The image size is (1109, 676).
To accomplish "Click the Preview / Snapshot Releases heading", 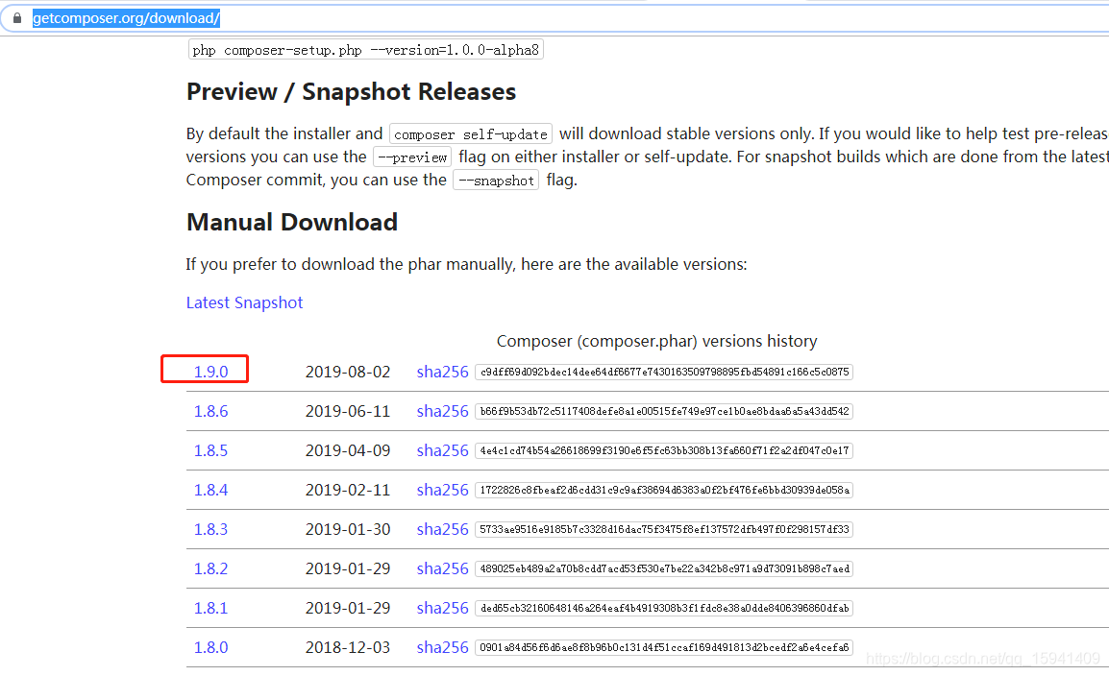I will click(351, 92).
